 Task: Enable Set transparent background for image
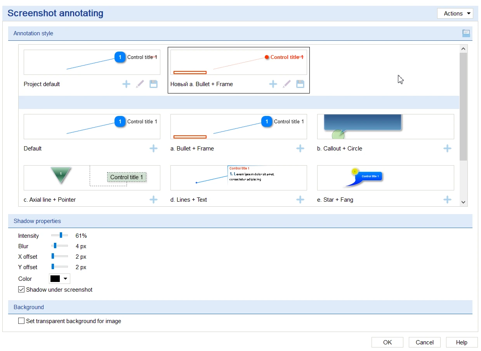[21, 321]
